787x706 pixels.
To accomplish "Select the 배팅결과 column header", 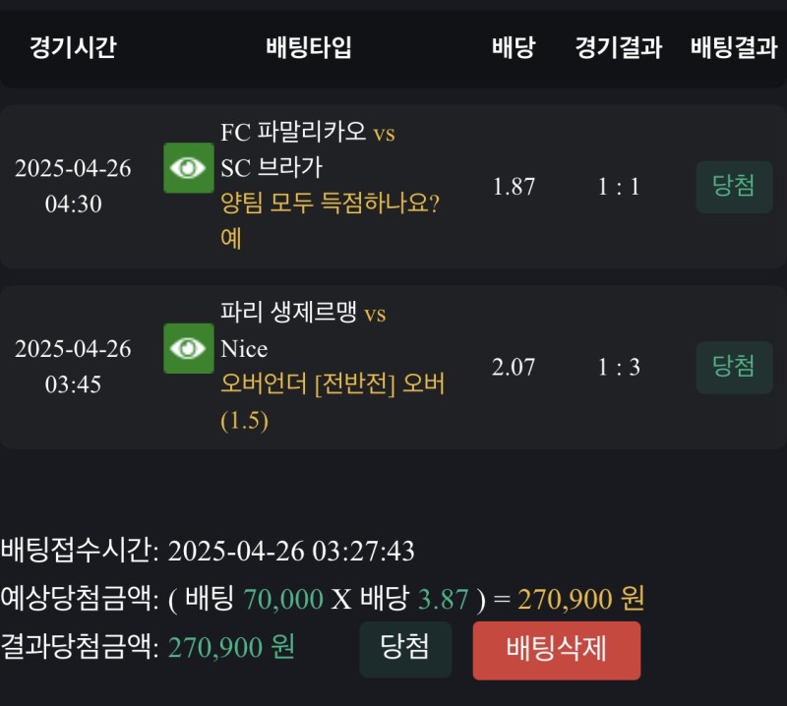I will pos(734,48).
